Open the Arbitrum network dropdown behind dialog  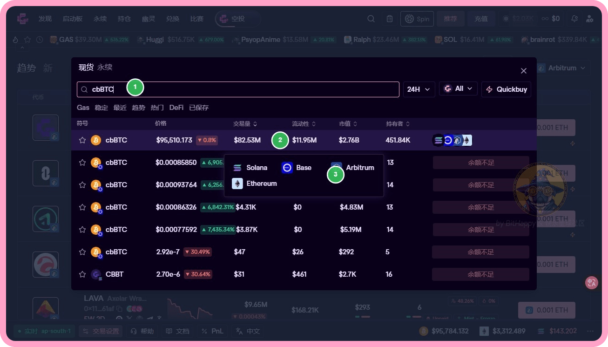pyautogui.click(x=562, y=68)
